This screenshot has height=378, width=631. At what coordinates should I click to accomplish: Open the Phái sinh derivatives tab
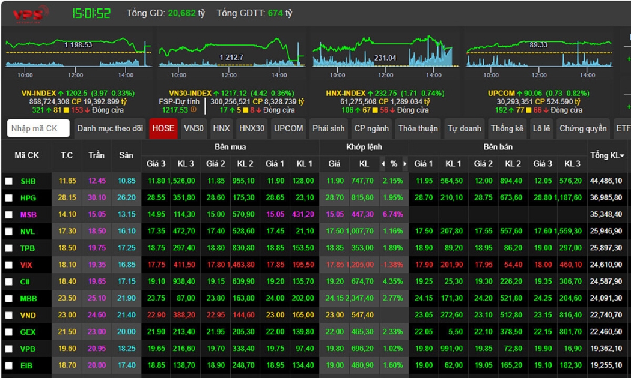pyautogui.click(x=329, y=128)
